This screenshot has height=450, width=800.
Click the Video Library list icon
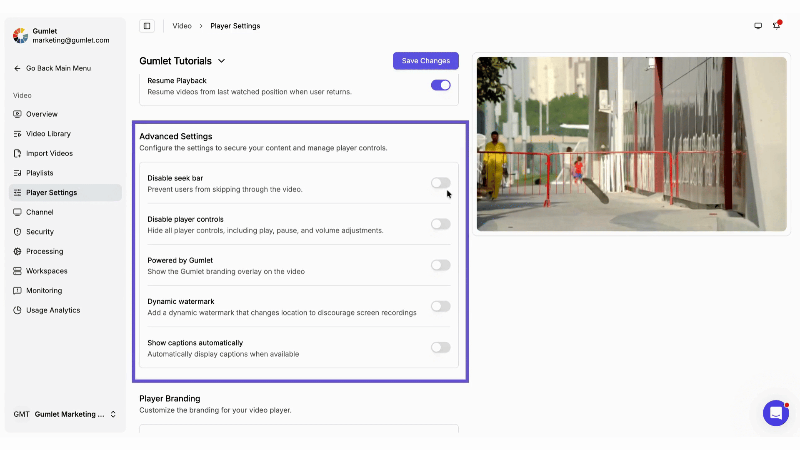point(17,134)
